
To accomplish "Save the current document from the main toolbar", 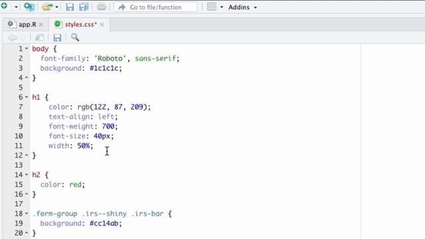I will [x=70, y=7].
